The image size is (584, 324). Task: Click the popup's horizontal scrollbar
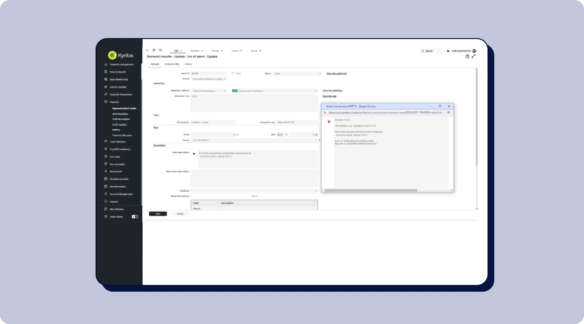(x=371, y=190)
